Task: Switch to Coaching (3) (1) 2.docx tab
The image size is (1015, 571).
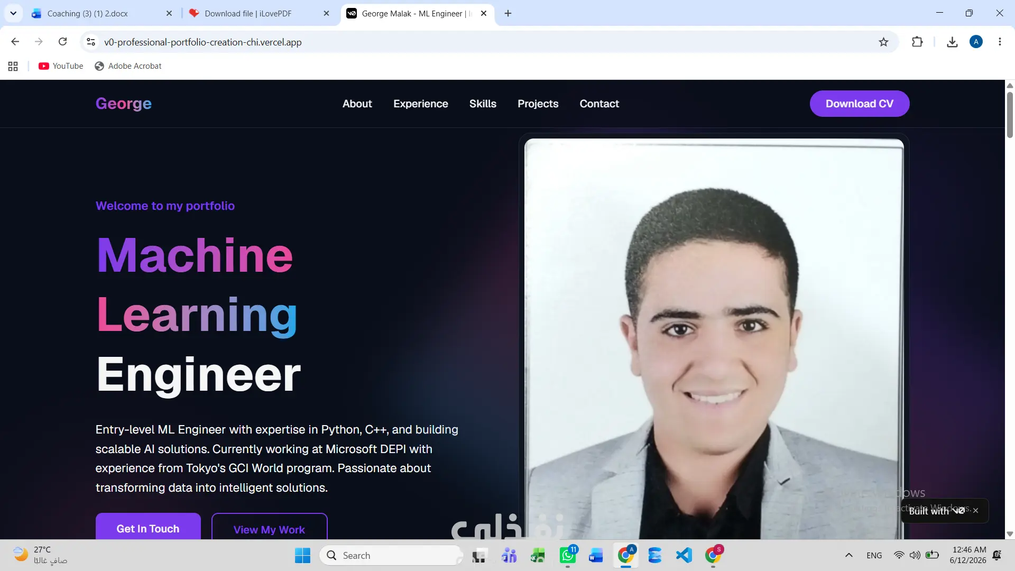Action: coord(100,13)
